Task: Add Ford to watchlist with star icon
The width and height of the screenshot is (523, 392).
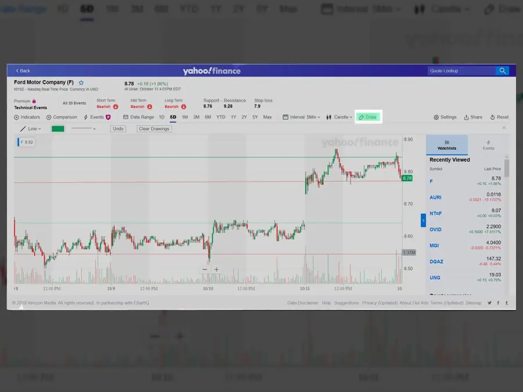Action: tap(81, 83)
